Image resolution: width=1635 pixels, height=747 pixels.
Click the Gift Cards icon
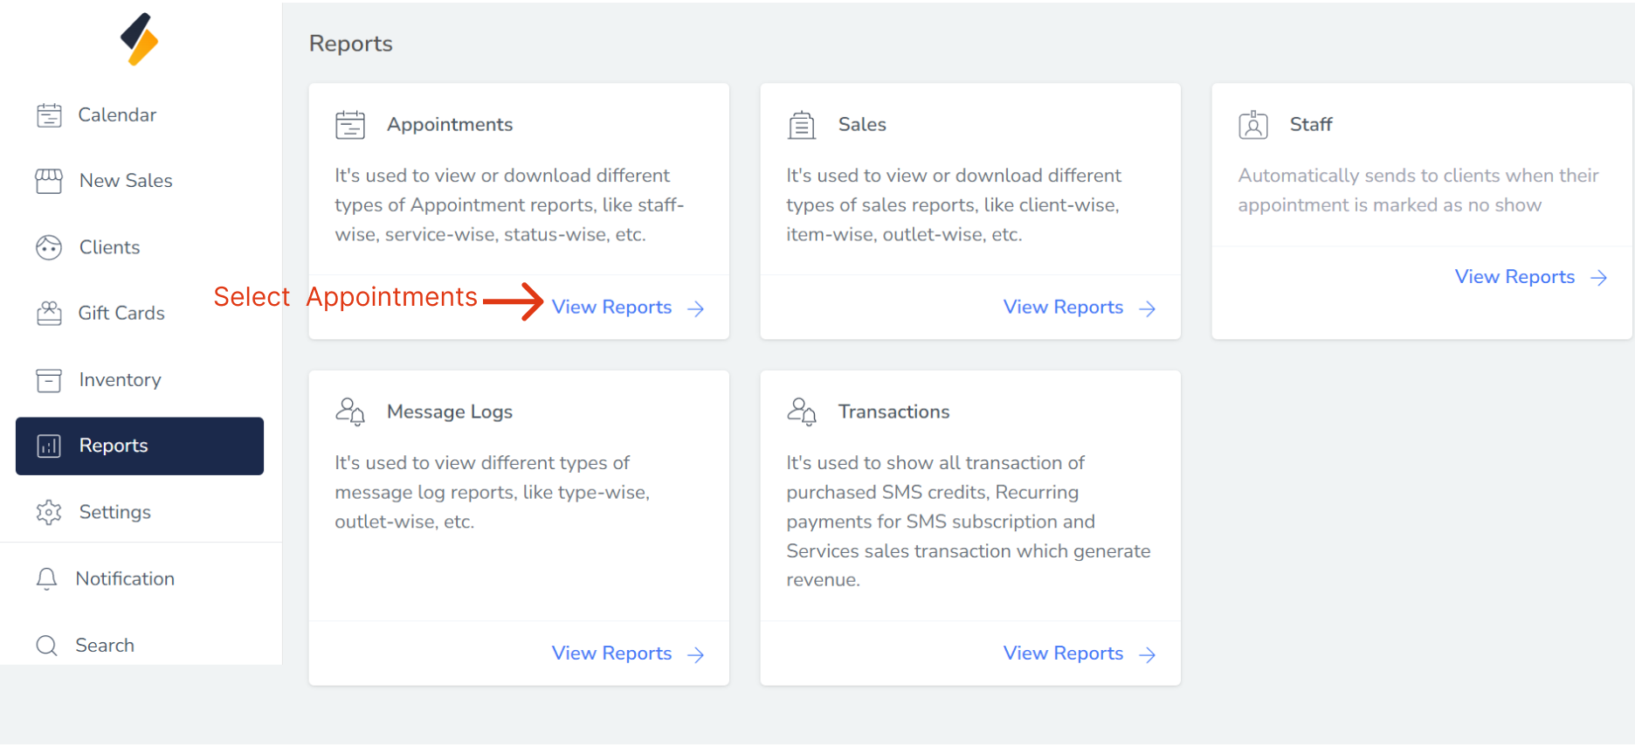49,313
